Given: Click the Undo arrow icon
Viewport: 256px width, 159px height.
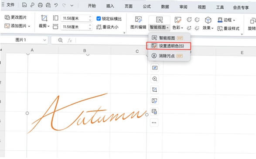Looking at the screenshot, I should (x=56, y=5).
